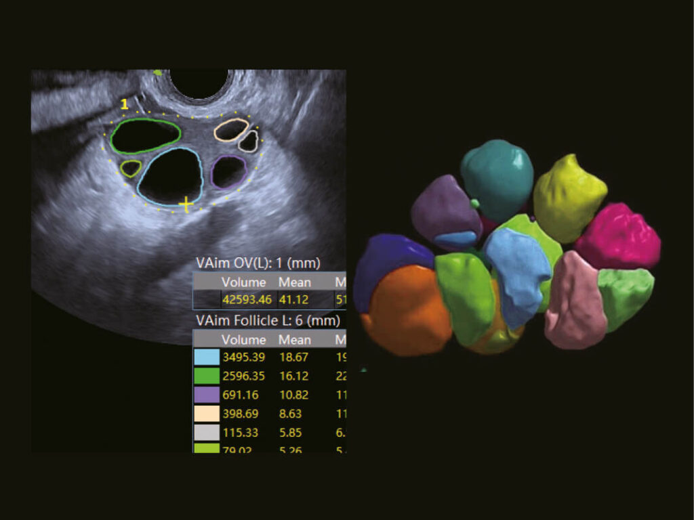Choose the peach swatch beside 398.69

[x=207, y=414]
